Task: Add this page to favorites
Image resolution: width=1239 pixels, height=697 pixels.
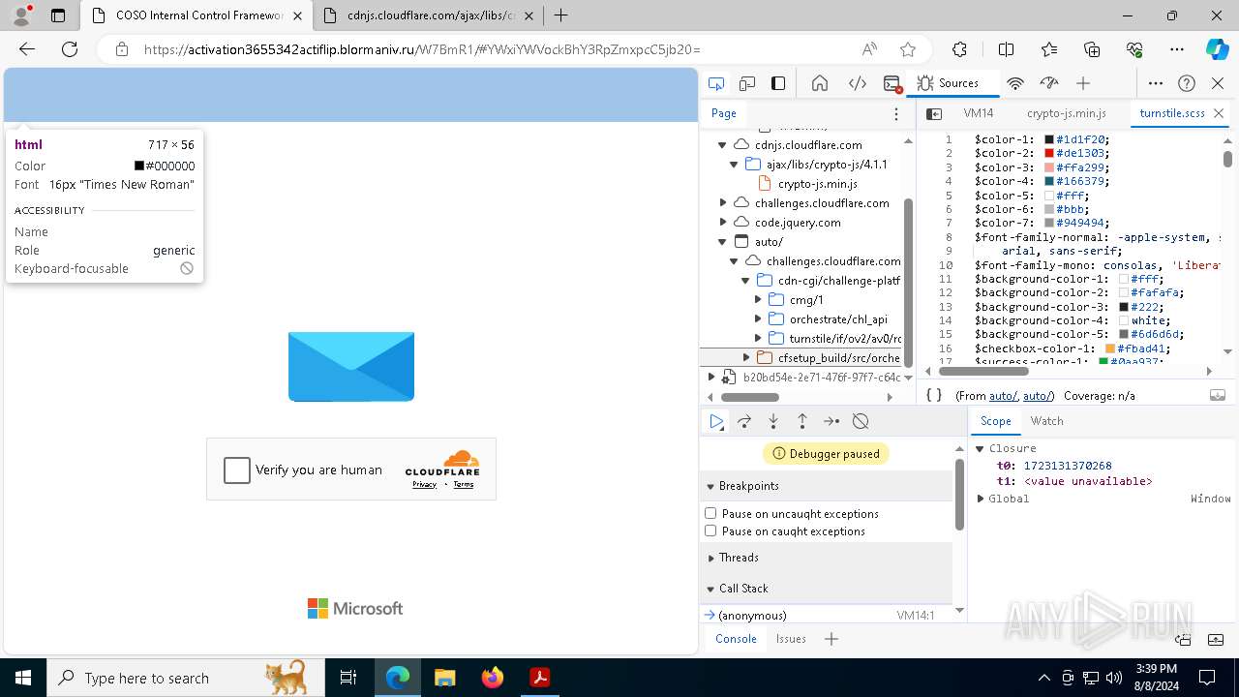Action: coord(907,49)
